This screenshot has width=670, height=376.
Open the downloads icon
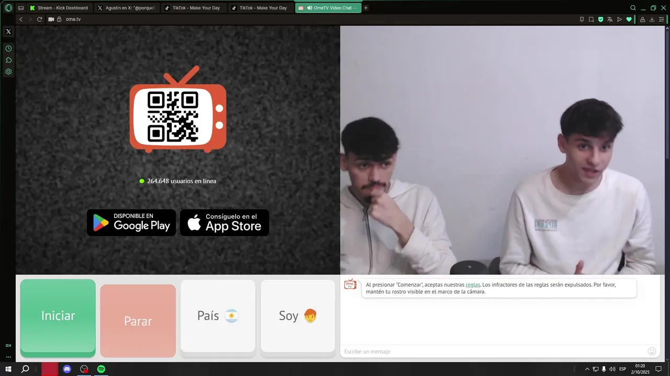pos(652,19)
